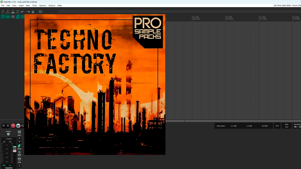The image size is (301, 169).
Task: Toggle master mono button
Action: click(19, 132)
